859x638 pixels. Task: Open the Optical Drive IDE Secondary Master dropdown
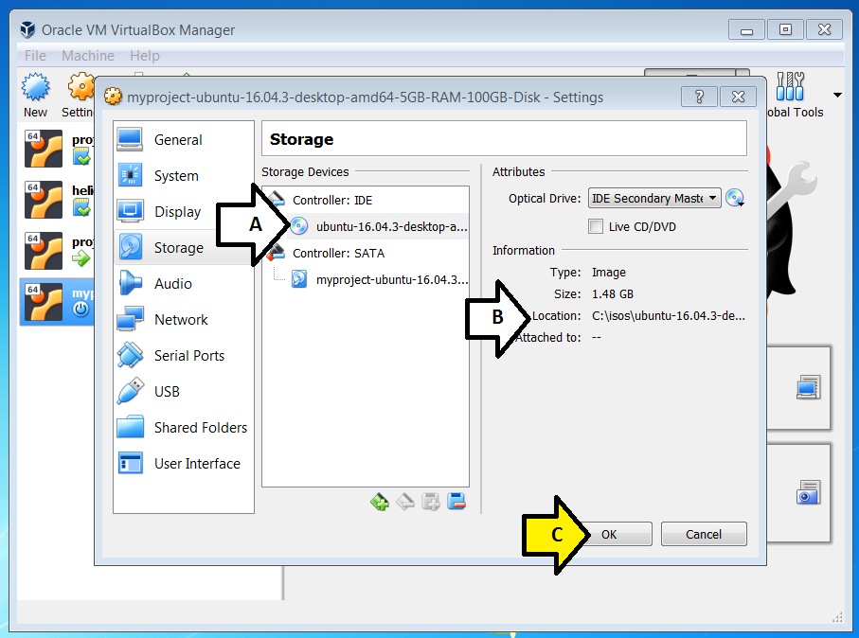(x=654, y=198)
